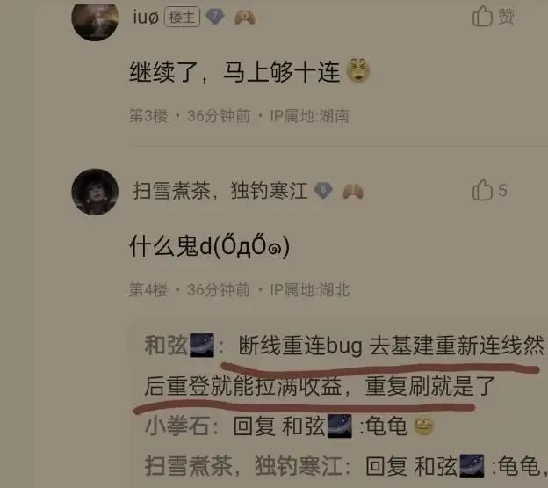Open iuø's round profile avatar
The height and width of the screenshot is (488, 548).
95,21
